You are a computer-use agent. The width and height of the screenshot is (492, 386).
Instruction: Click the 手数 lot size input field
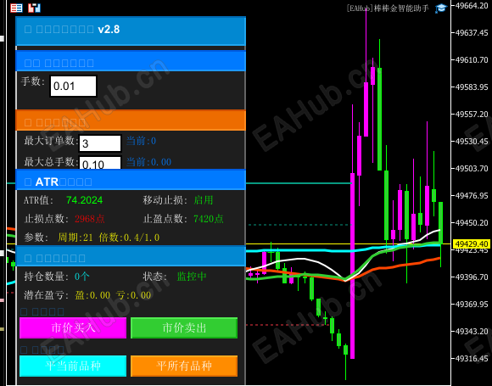74,86
